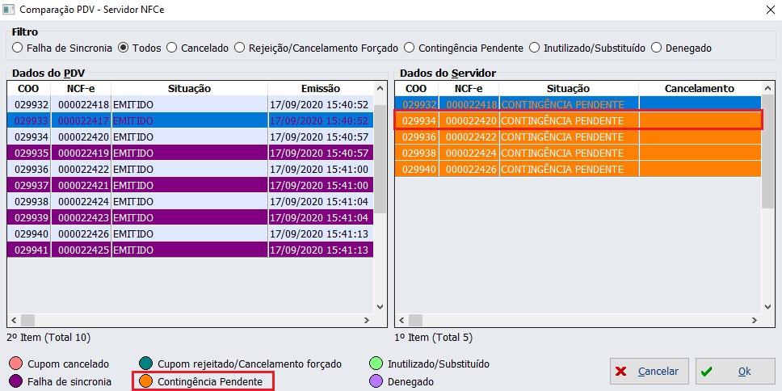Viewport: 782px width, 391px height.
Task: Click the purple Falha de sincronia legend circle
Action: [x=16, y=381]
